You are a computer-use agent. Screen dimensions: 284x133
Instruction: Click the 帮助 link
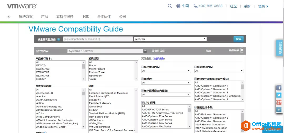point(208,51)
